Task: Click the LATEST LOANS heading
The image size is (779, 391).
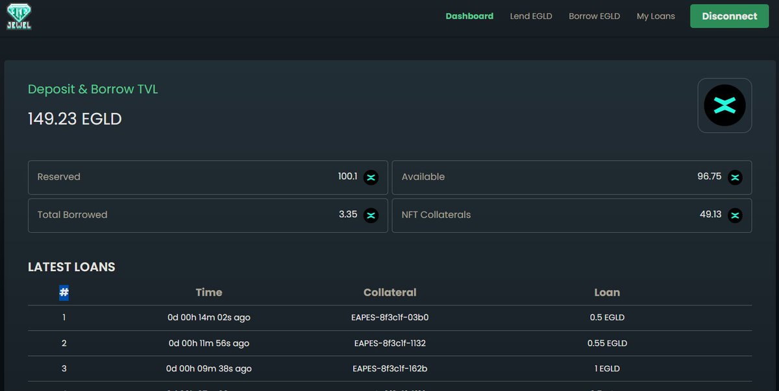Action: tap(71, 267)
